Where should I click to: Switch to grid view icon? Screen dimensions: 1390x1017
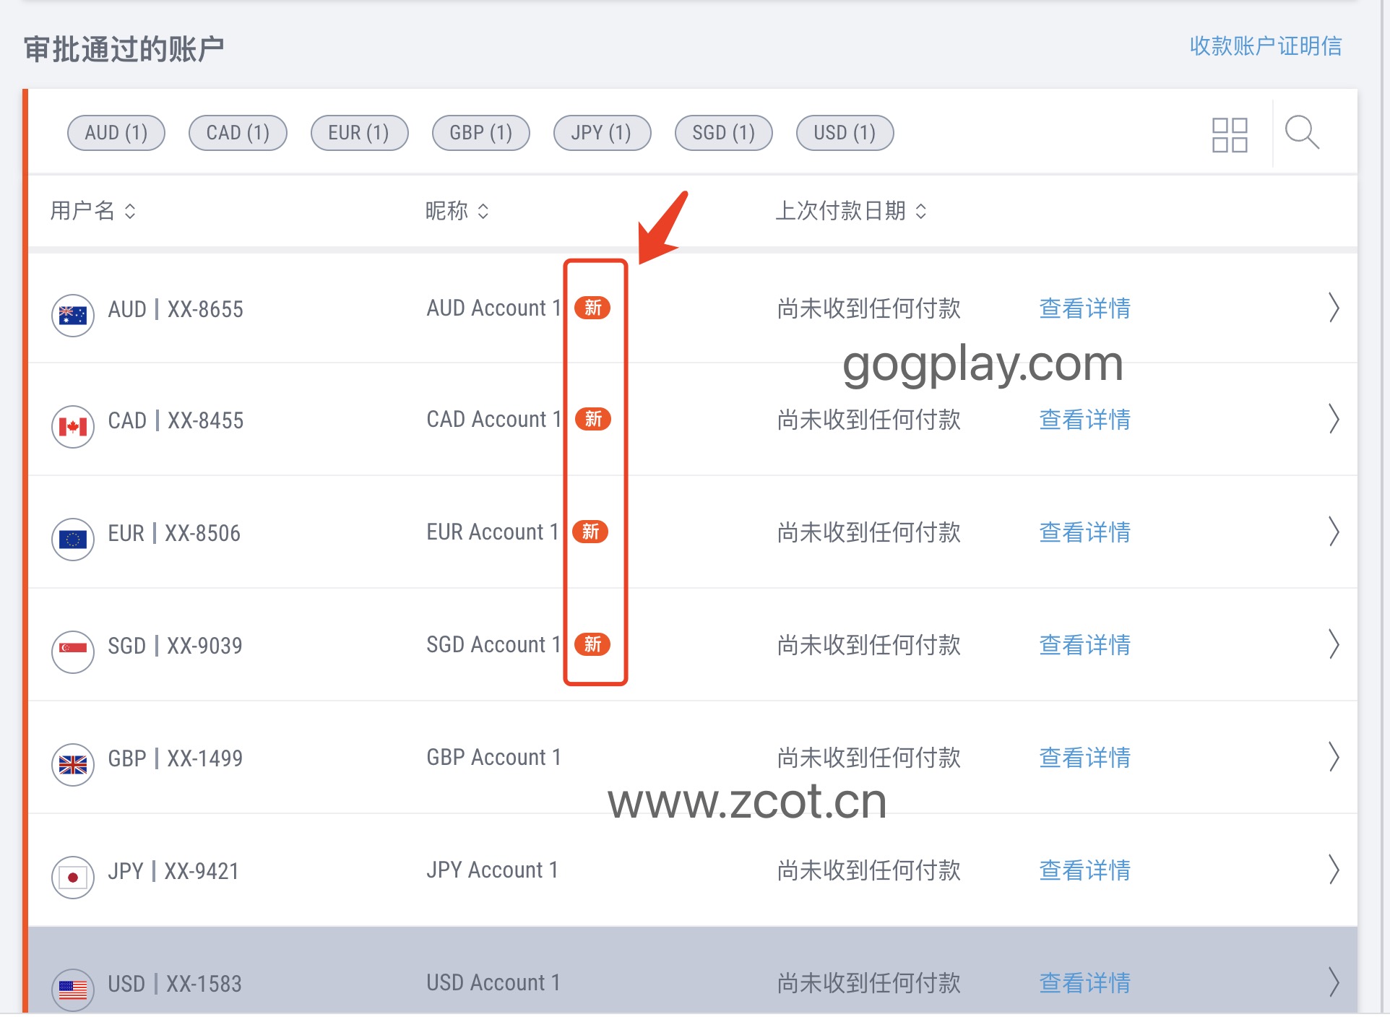[1230, 135]
